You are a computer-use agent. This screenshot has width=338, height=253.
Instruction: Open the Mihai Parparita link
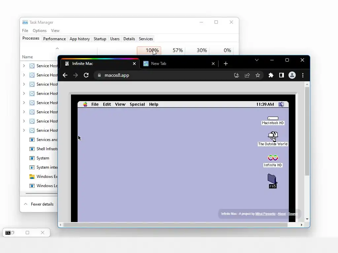tap(265, 213)
